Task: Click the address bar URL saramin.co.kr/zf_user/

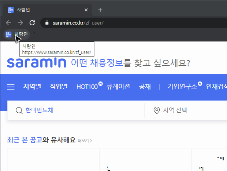Action: pos(78,23)
